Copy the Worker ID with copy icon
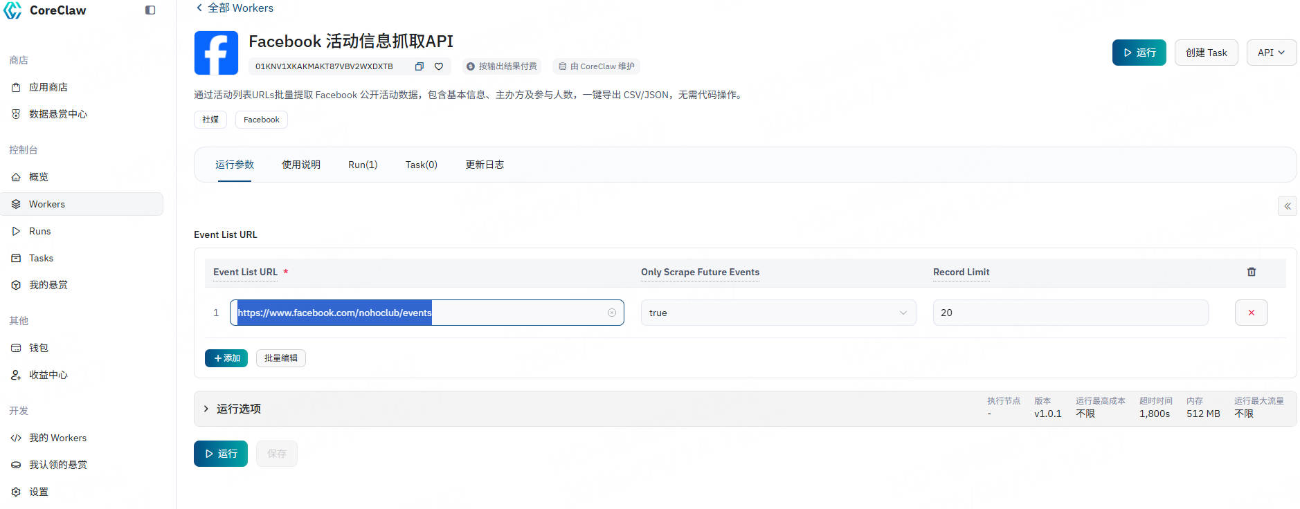1300x509 pixels. point(419,66)
